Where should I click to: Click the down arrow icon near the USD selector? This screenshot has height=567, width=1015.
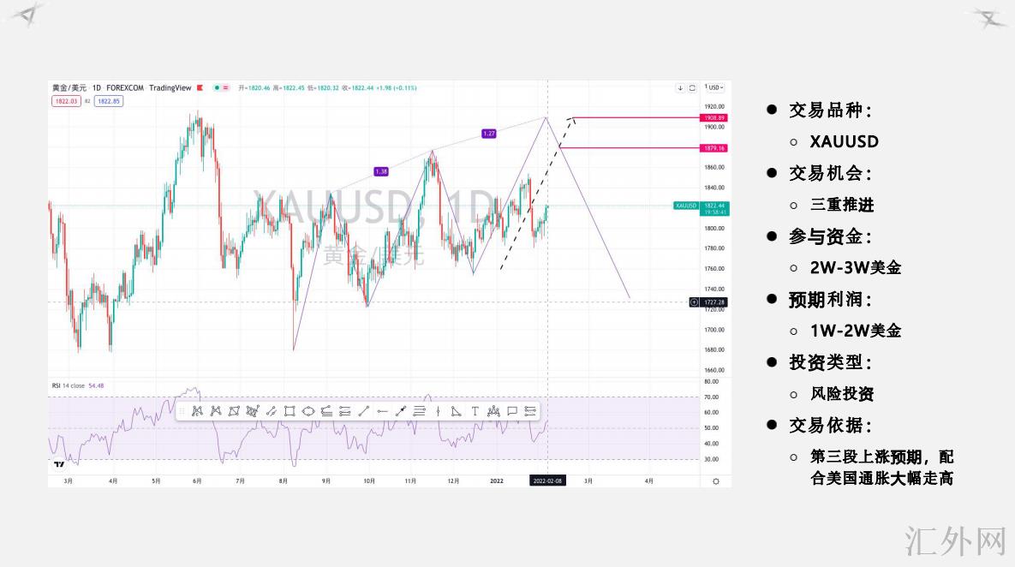point(680,87)
